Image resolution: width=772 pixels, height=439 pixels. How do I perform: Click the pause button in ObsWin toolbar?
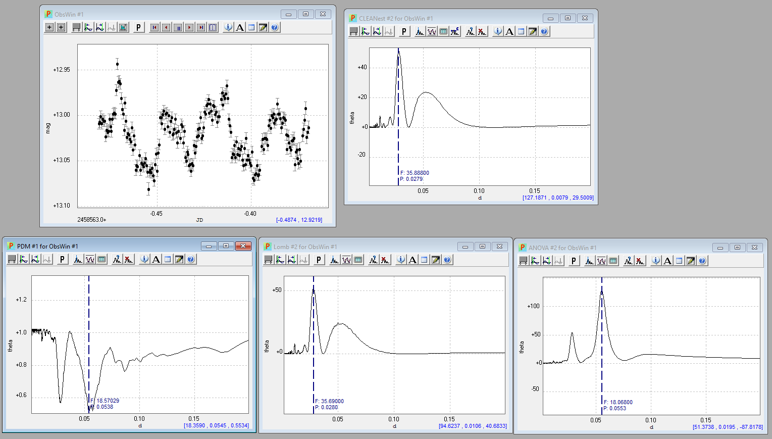coord(178,28)
